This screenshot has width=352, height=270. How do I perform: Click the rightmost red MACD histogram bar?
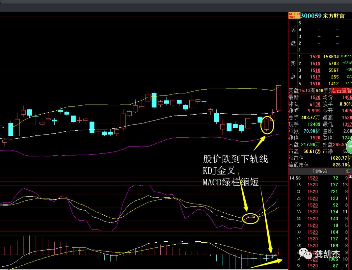[x=278, y=251]
